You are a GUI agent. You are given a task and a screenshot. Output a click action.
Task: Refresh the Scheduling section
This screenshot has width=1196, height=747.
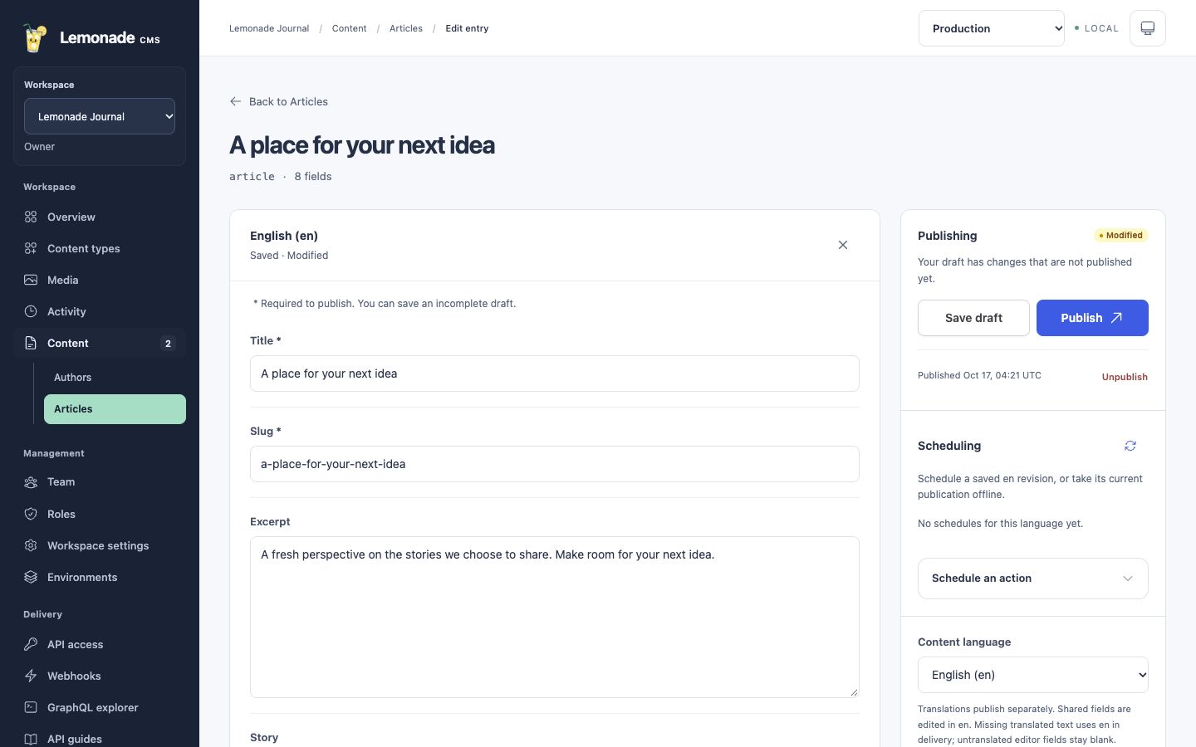click(x=1130, y=446)
